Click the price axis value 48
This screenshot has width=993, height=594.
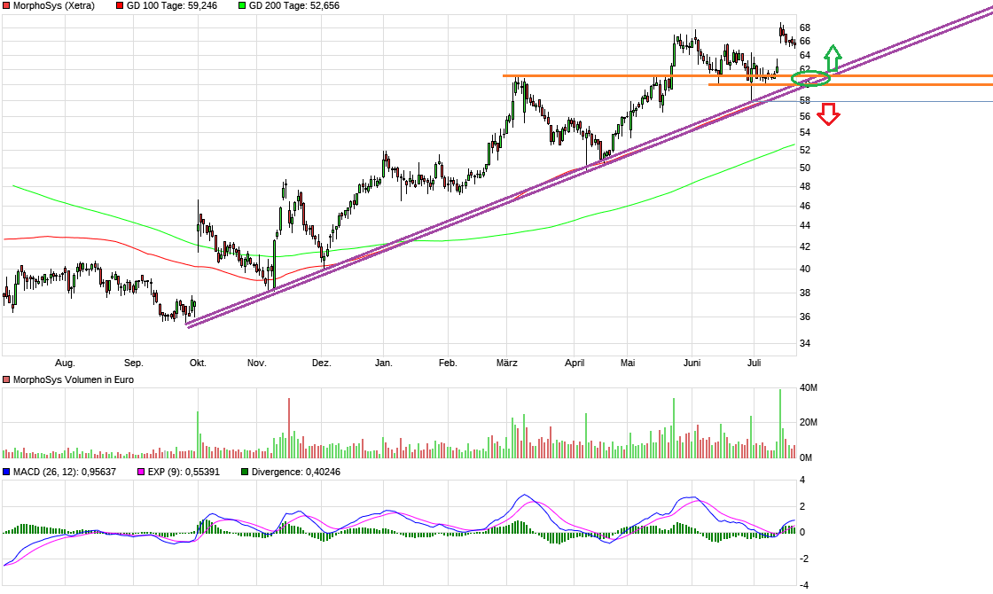805,186
